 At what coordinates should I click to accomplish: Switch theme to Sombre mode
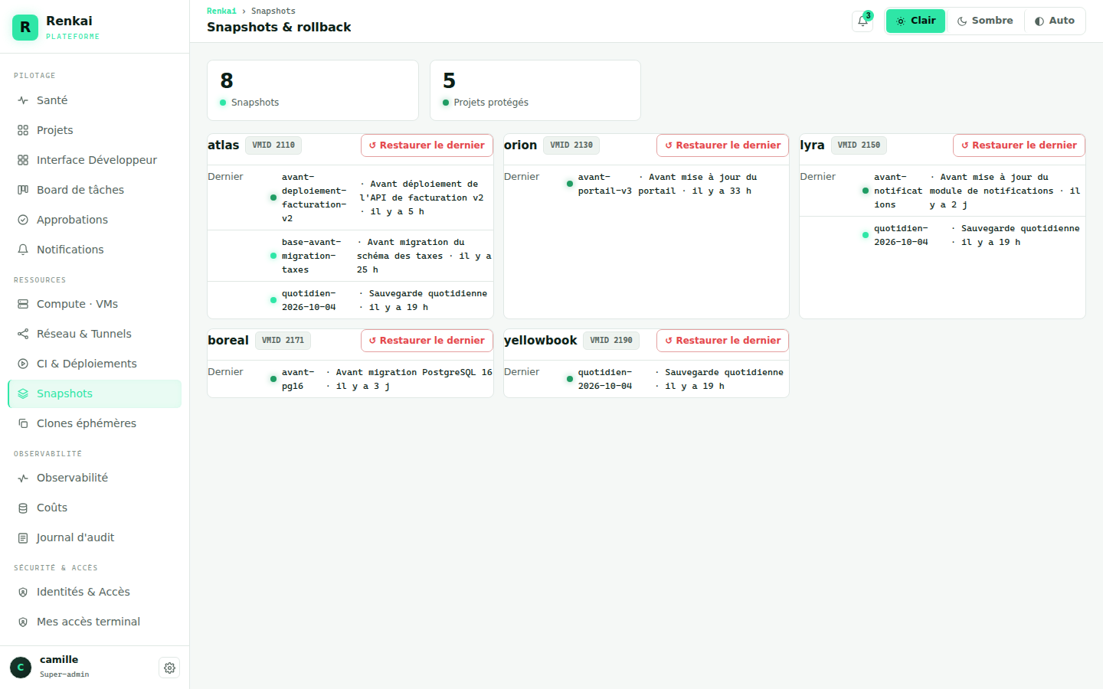coord(985,21)
